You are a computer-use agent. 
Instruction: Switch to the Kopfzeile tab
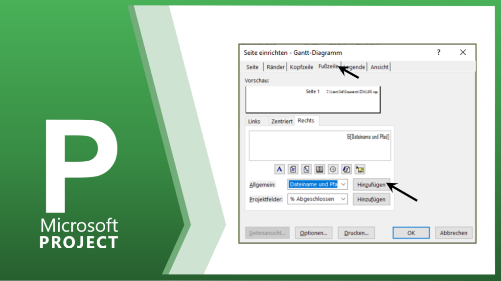tap(301, 67)
